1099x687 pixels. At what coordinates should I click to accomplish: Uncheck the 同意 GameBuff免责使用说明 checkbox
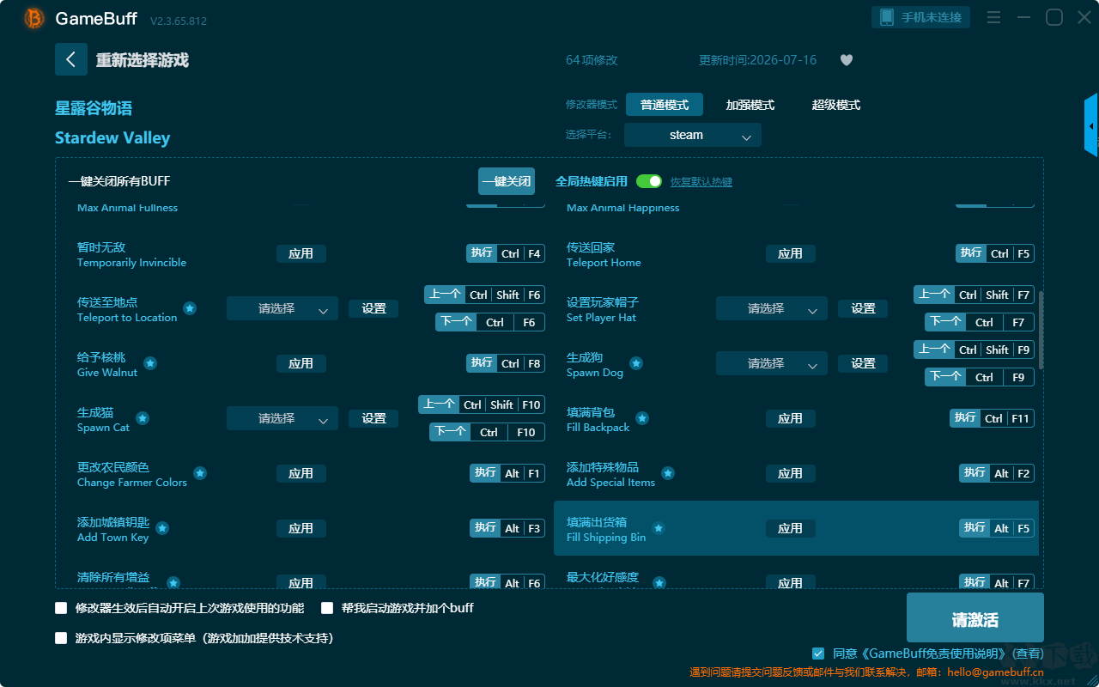818,654
